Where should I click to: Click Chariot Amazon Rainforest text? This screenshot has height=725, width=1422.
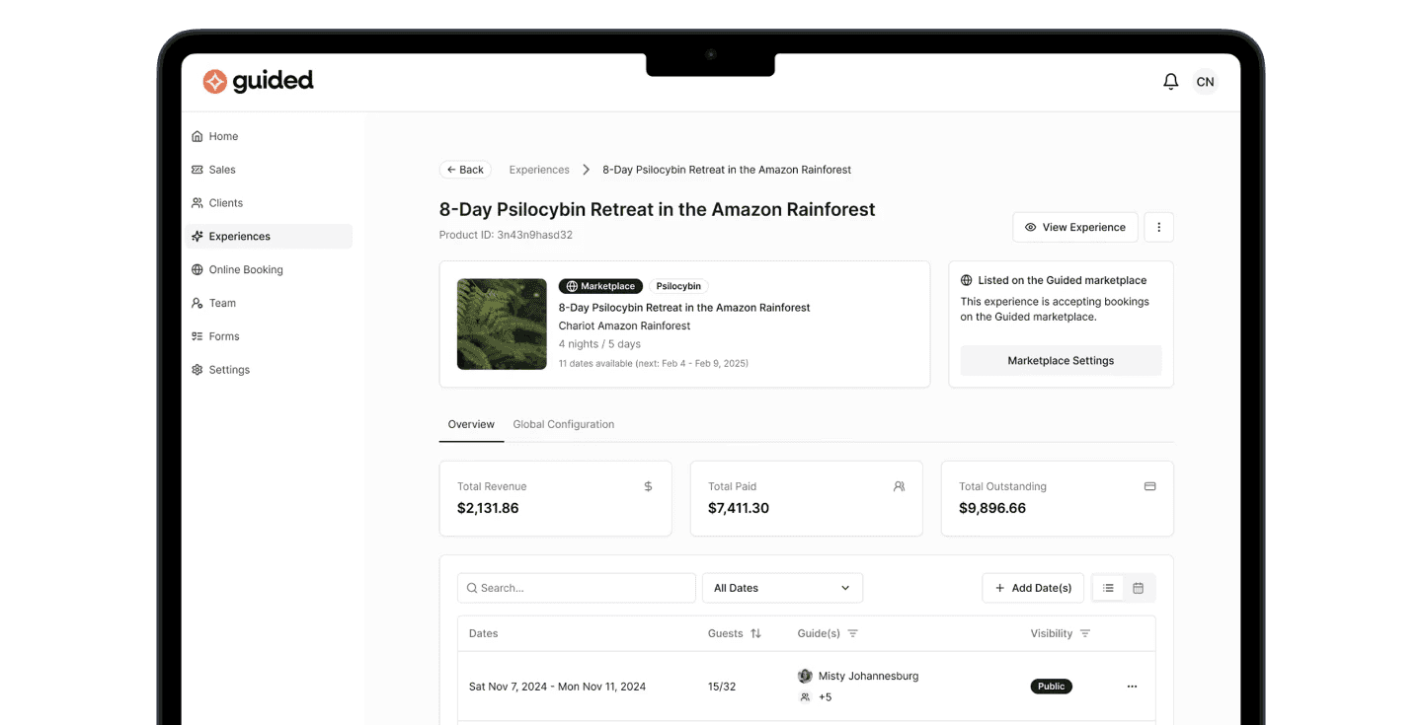pyautogui.click(x=625, y=326)
